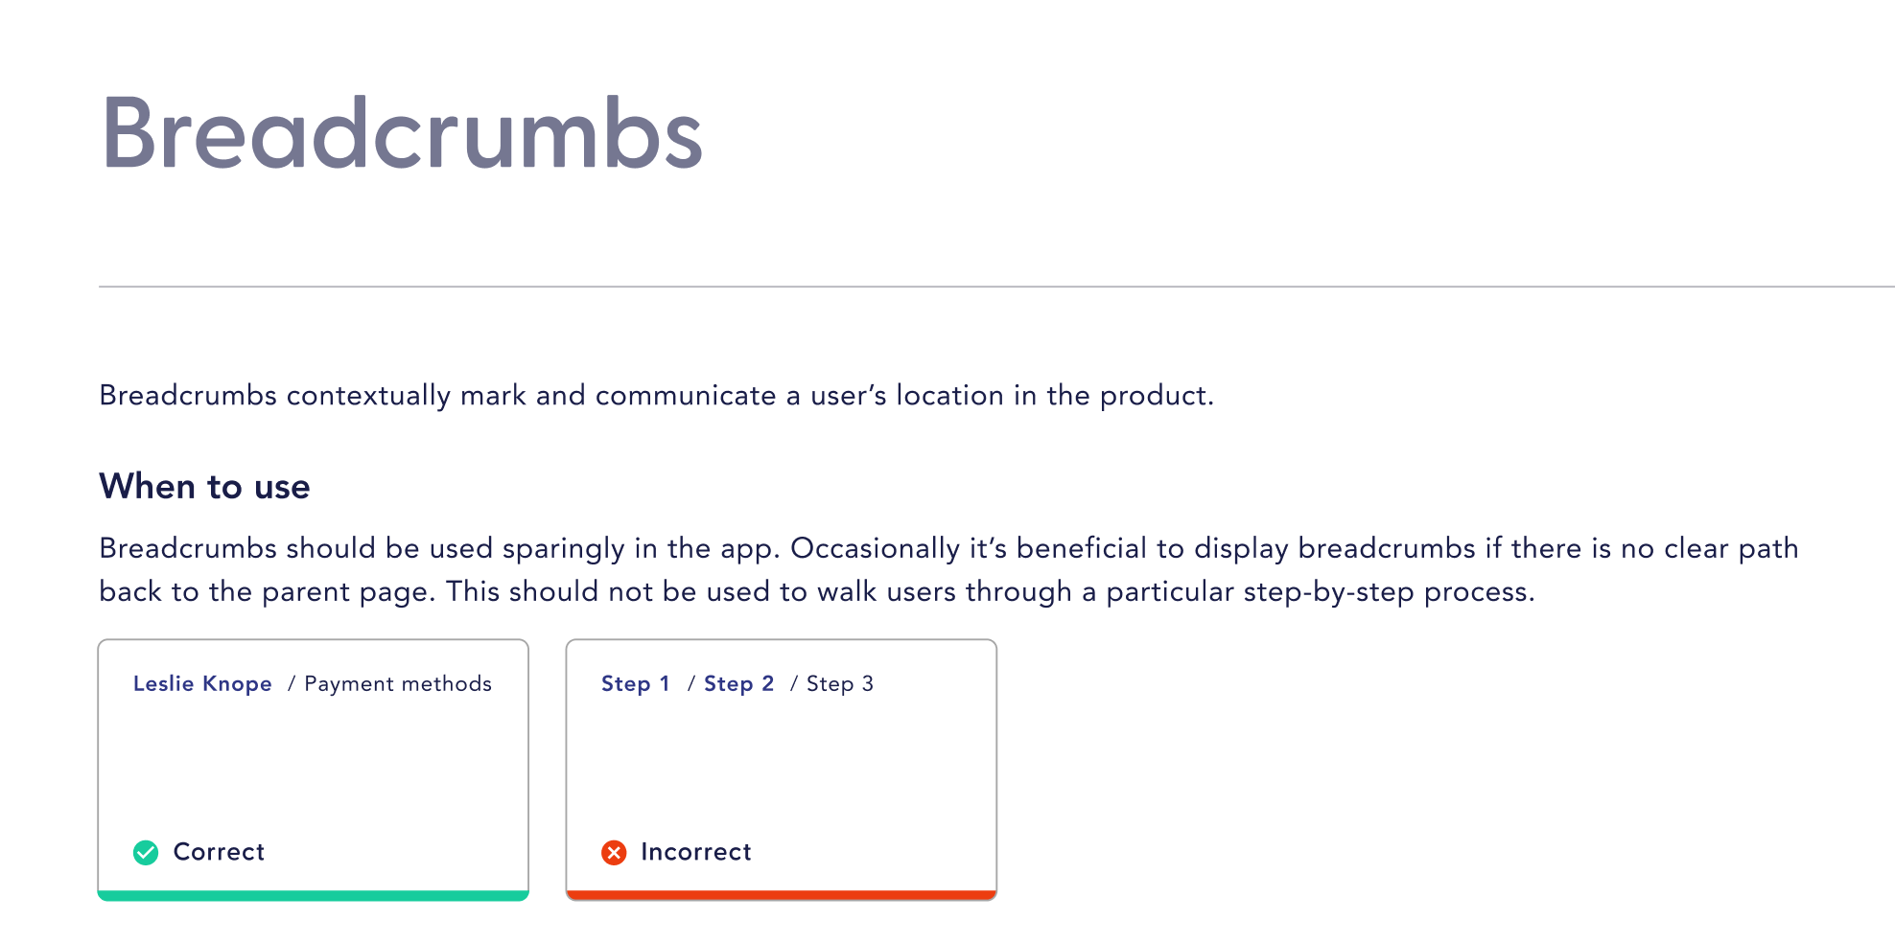Click the slash separator after Step 1
This screenshot has height=943, width=1895.
point(690,683)
